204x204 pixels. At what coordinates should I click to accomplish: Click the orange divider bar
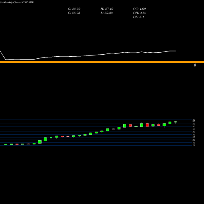click(102, 62)
